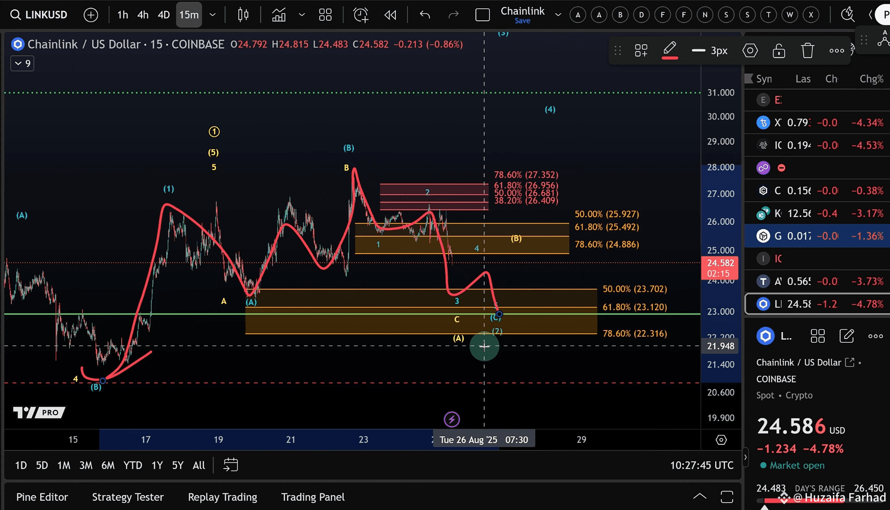Sort the watchlist by the Chg% column
890x510 pixels.
click(x=872, y=79)
